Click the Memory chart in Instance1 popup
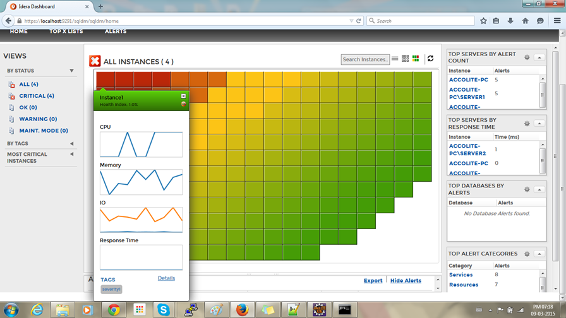566x318 pixels. [141, 182]
